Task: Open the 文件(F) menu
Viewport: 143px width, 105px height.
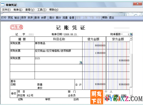Action: (6, 10)
